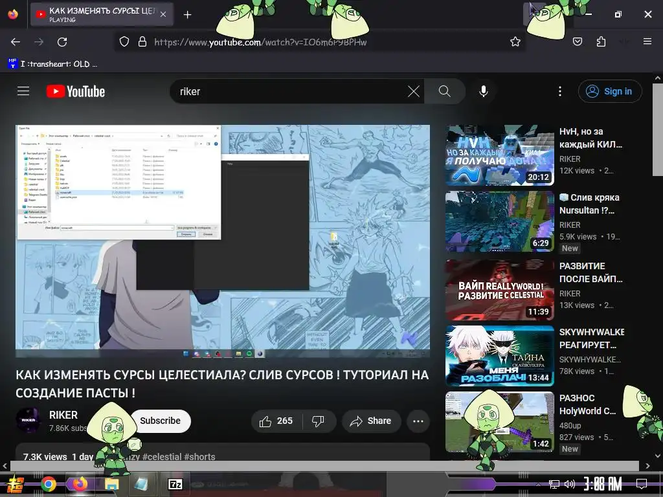Reload the page with the refresh icon
This screenshot has width=663, height=497.
pos(62,42)
